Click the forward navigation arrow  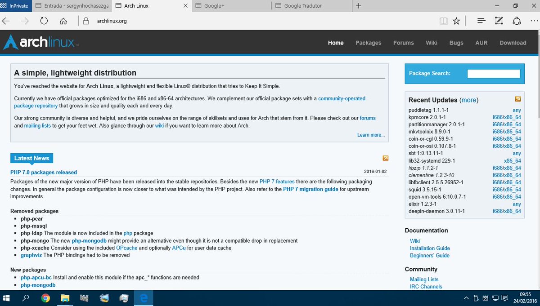coord(25,21)
